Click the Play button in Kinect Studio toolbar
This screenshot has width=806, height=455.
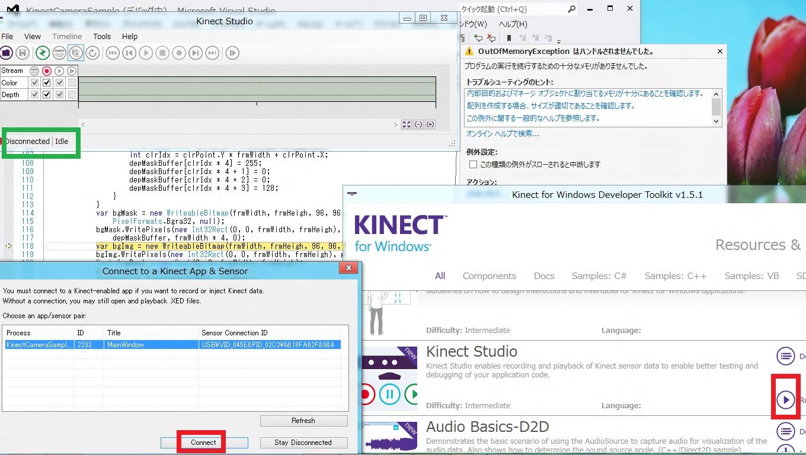pyautogui.click(x=146, y=53)
